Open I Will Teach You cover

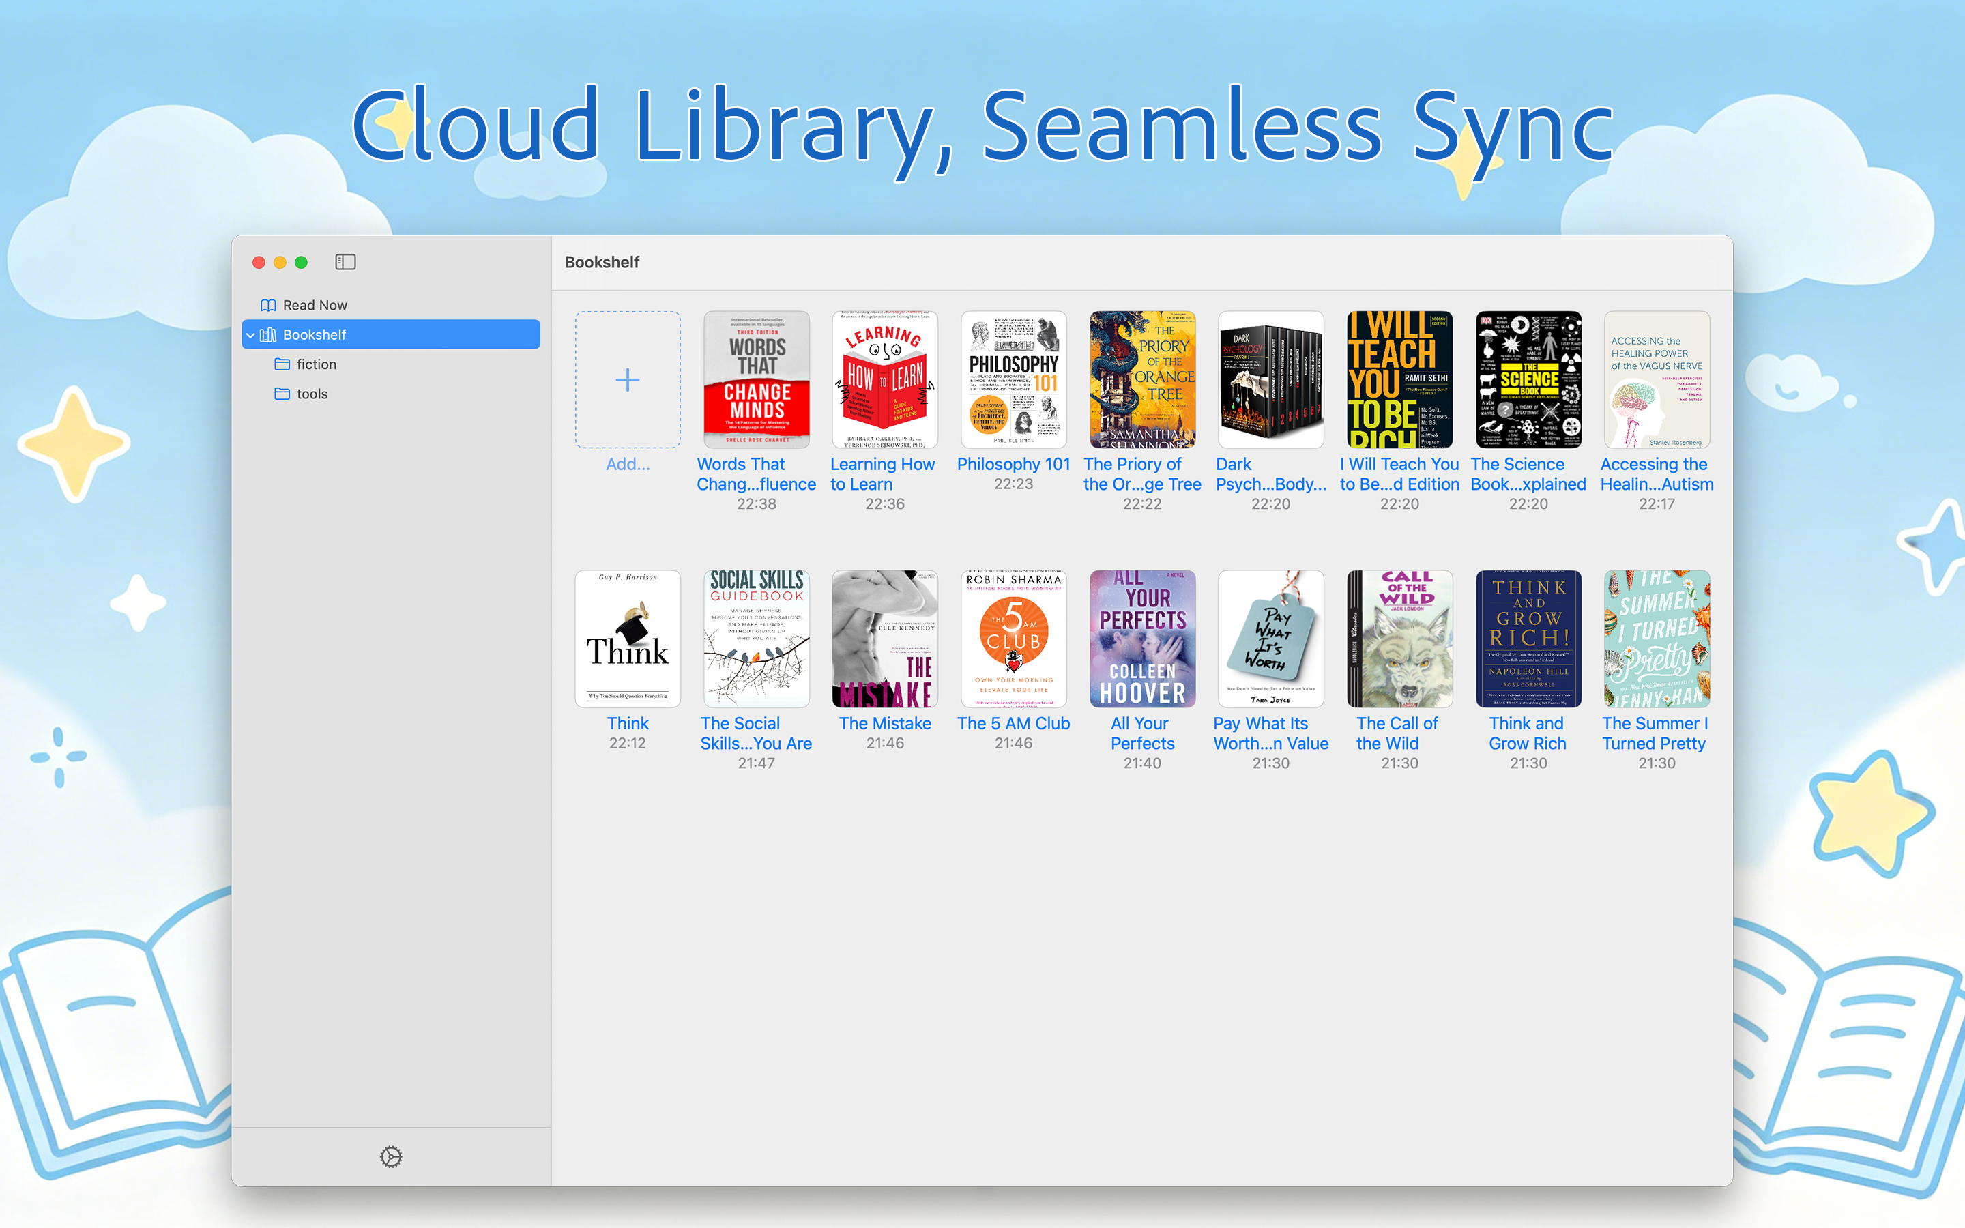1400,379
